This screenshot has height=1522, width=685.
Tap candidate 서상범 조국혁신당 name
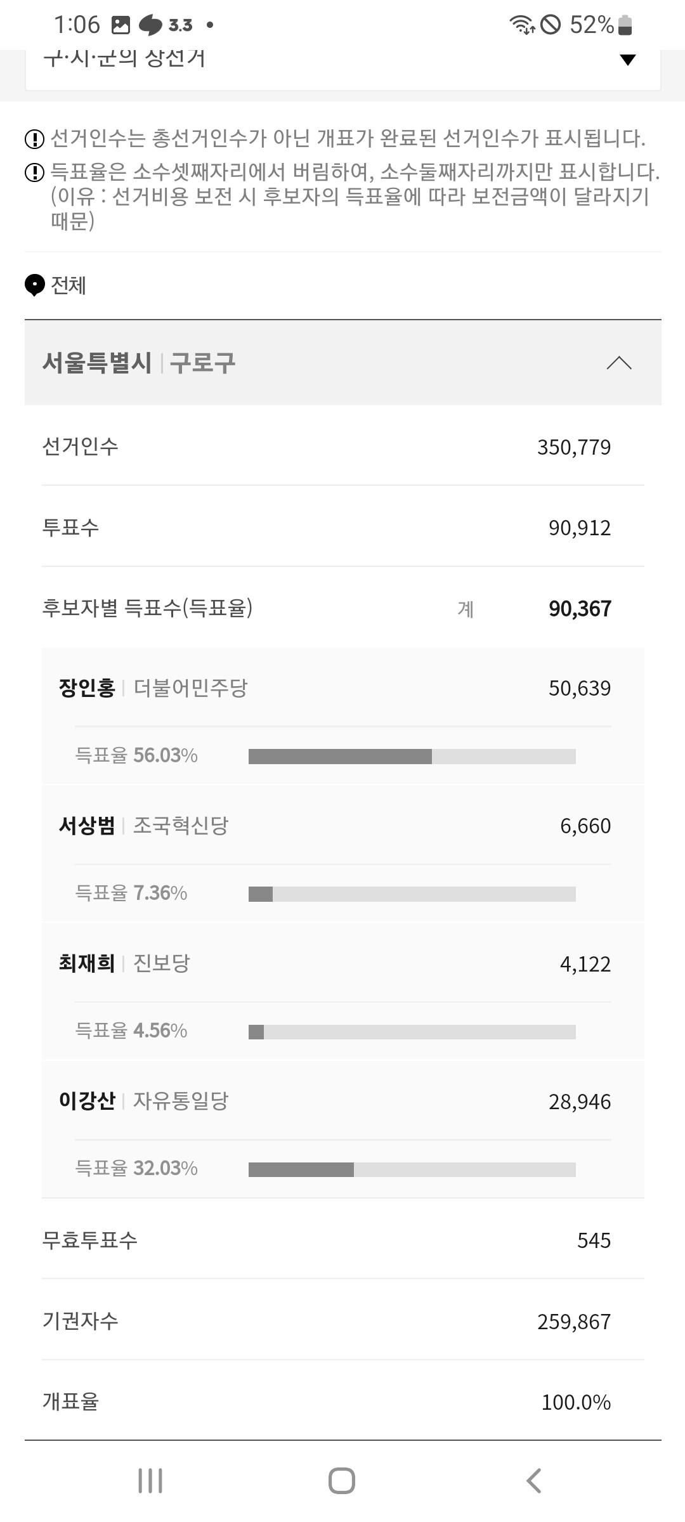pyautogui.click(x=87, y=826)
